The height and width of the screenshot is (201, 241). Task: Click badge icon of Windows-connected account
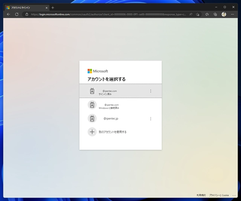(x=92, y=105)
